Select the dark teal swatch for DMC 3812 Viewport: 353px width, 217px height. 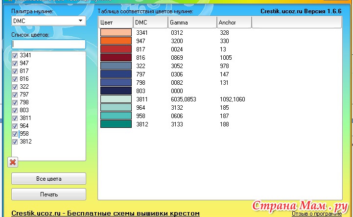pos(116,124)
